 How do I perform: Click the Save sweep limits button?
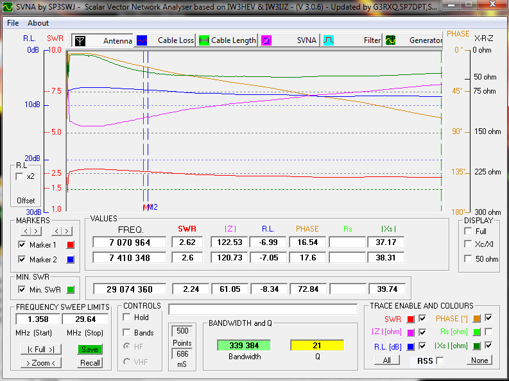click(90, 350)
